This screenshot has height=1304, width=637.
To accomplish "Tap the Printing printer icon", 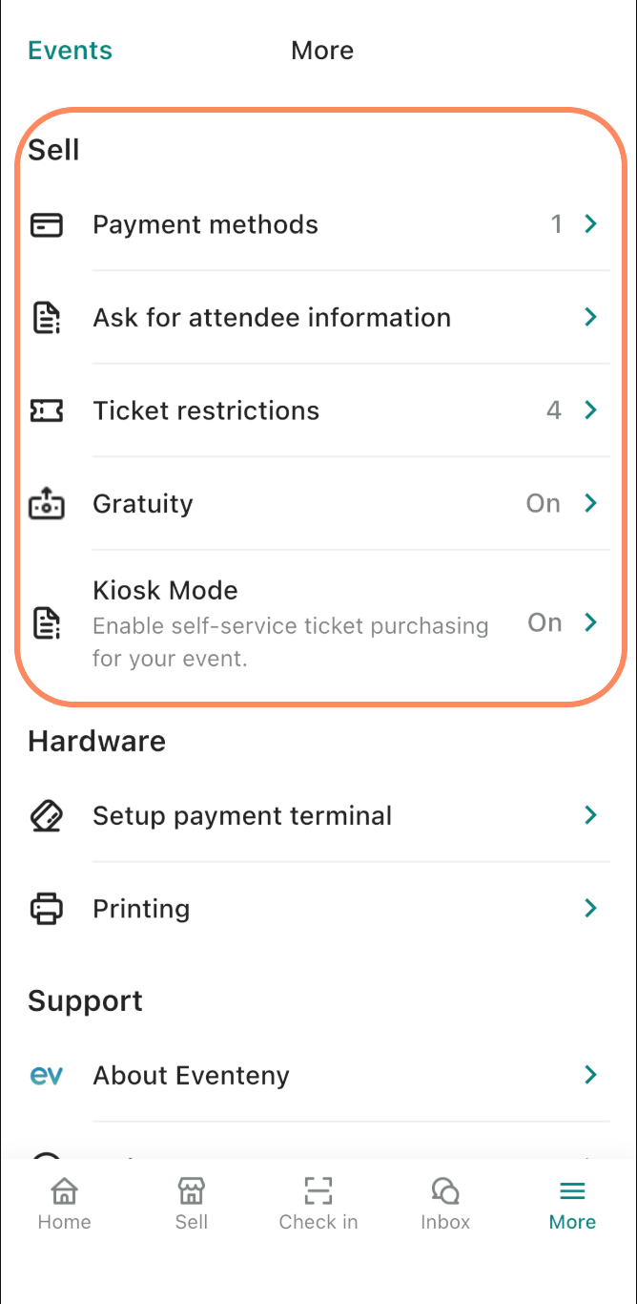I will (47, 909).
